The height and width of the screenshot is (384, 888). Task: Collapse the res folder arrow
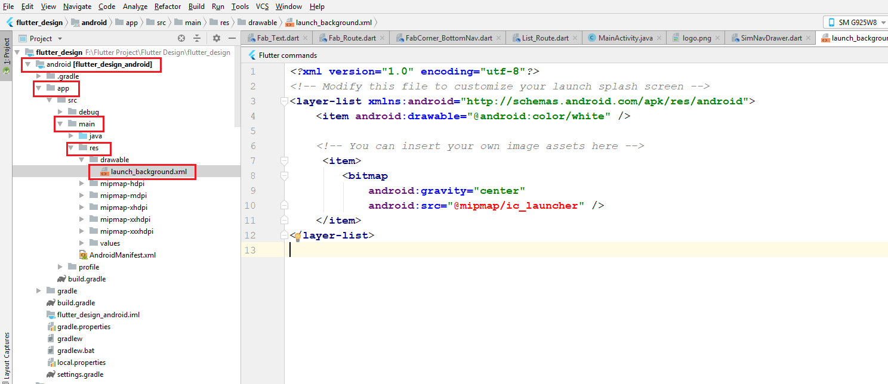71,148
